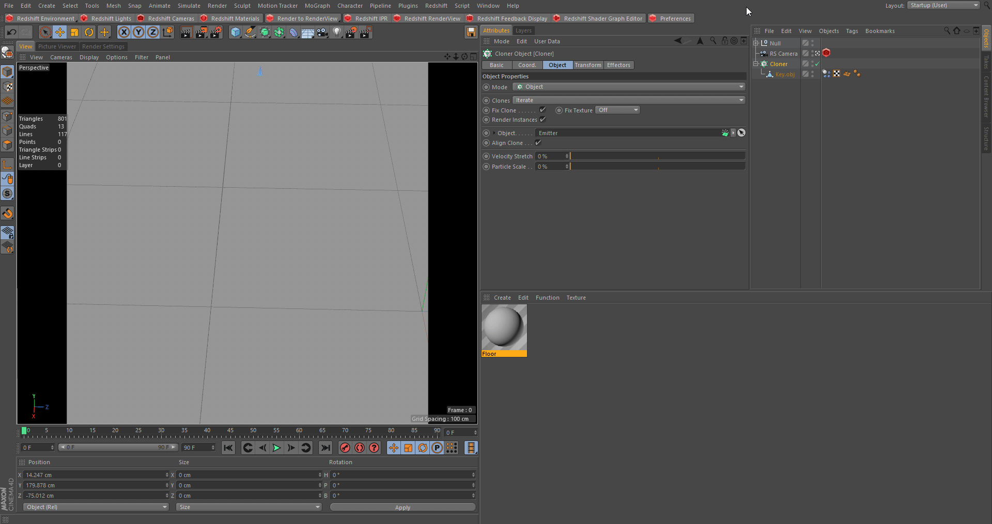Select the Move tool in top toolbar

pyautogui.click(x=60, y=32)
